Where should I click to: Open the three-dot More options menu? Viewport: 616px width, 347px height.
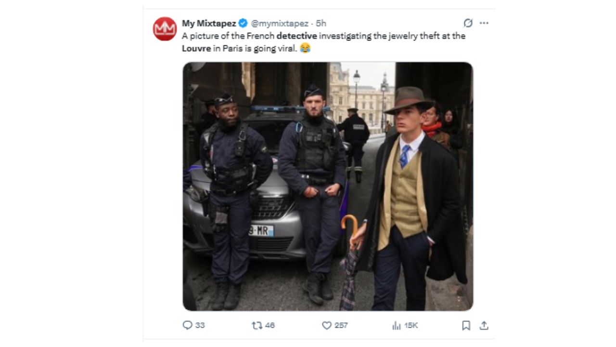tap(484, 23)
